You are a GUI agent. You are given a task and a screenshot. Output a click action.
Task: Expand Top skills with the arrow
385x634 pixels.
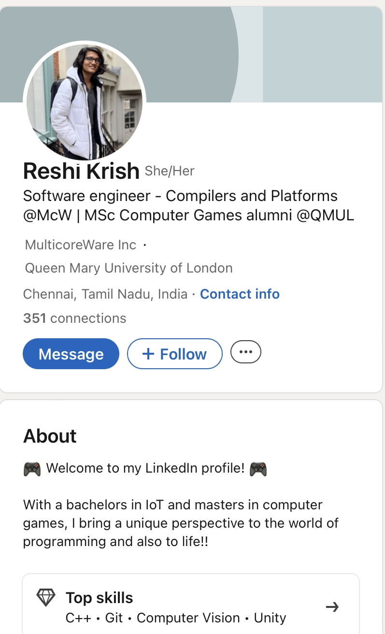pos(332,607)
